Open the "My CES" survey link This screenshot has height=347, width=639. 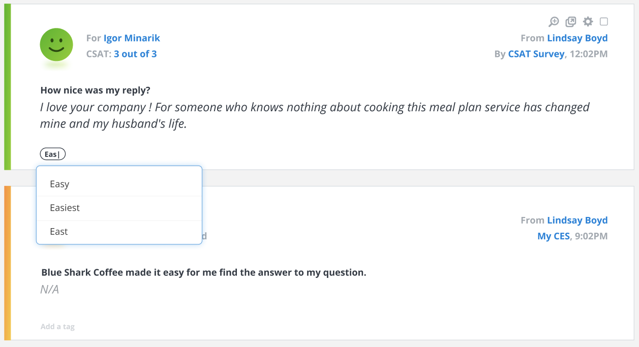pos(554,236)
